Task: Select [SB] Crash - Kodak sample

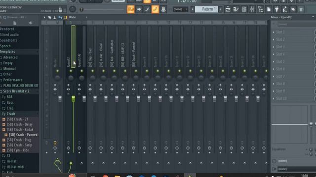Action: pos(20,130)
